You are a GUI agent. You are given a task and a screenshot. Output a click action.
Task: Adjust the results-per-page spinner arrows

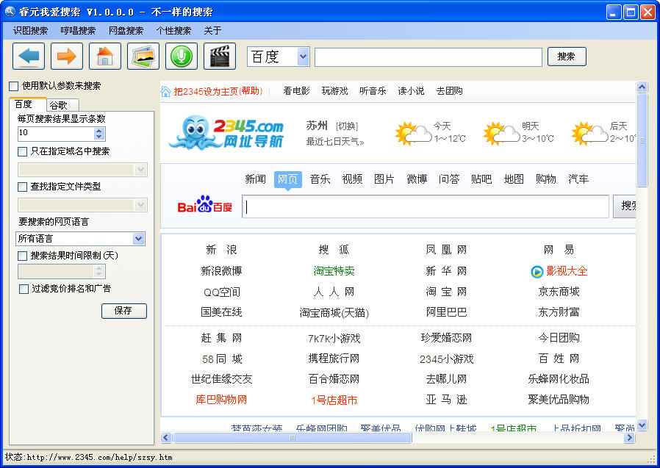click(x=99, y=134)
